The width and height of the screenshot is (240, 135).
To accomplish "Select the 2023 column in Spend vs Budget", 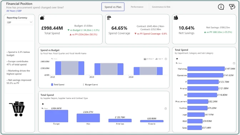I will click(x=109, y=69).
